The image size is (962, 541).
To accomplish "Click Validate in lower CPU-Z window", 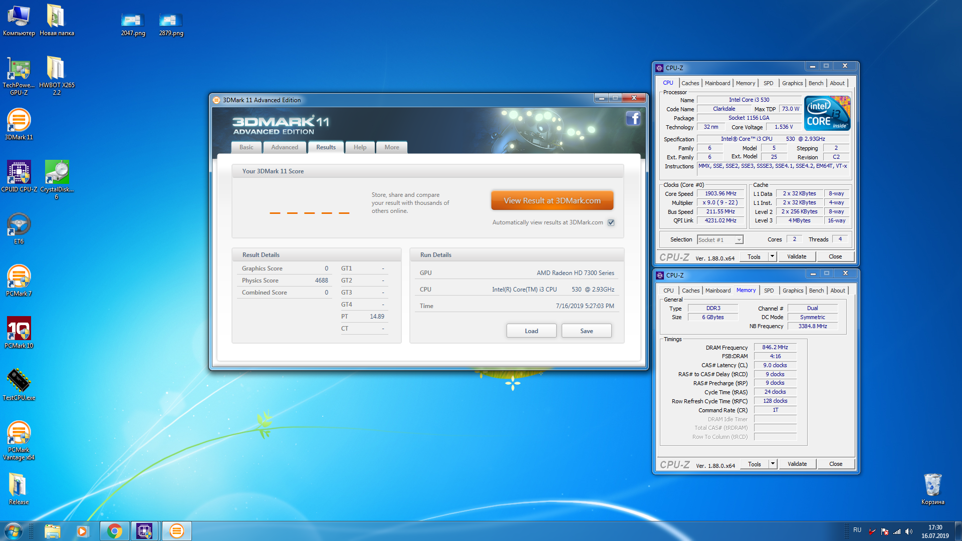I will coord(797,464).
